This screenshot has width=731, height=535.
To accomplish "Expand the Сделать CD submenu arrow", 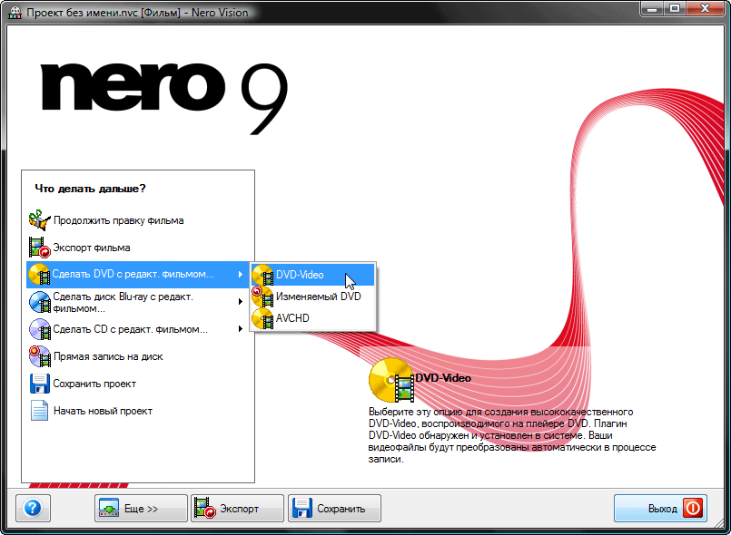I will (x=240, y=329).
